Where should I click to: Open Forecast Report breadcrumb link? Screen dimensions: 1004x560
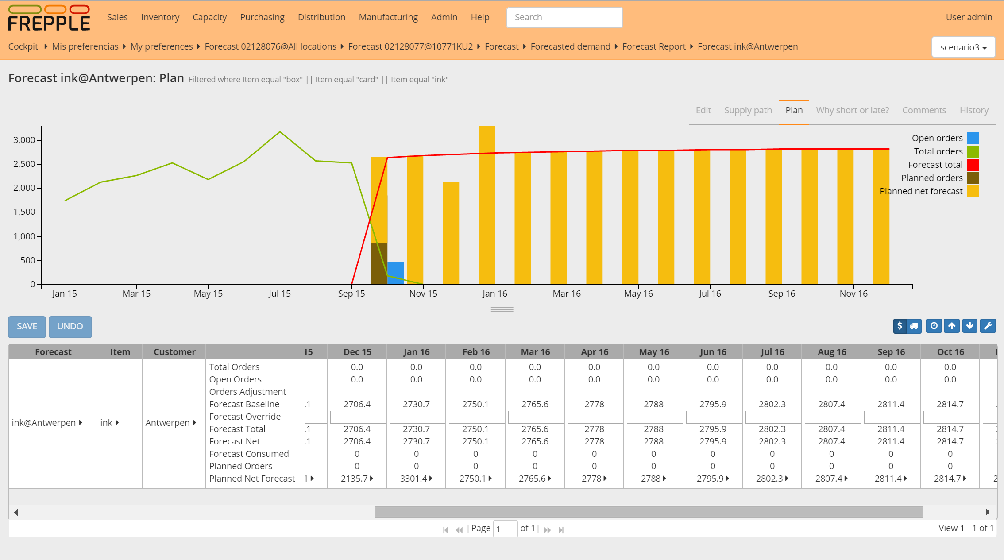click(x=653, y=46)
